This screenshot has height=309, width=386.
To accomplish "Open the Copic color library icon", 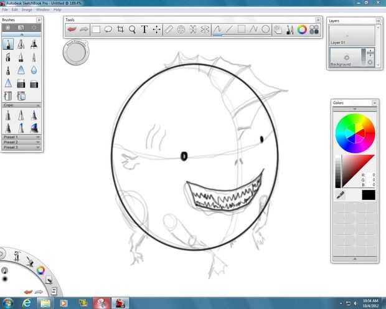I will (x=314, y=29).
